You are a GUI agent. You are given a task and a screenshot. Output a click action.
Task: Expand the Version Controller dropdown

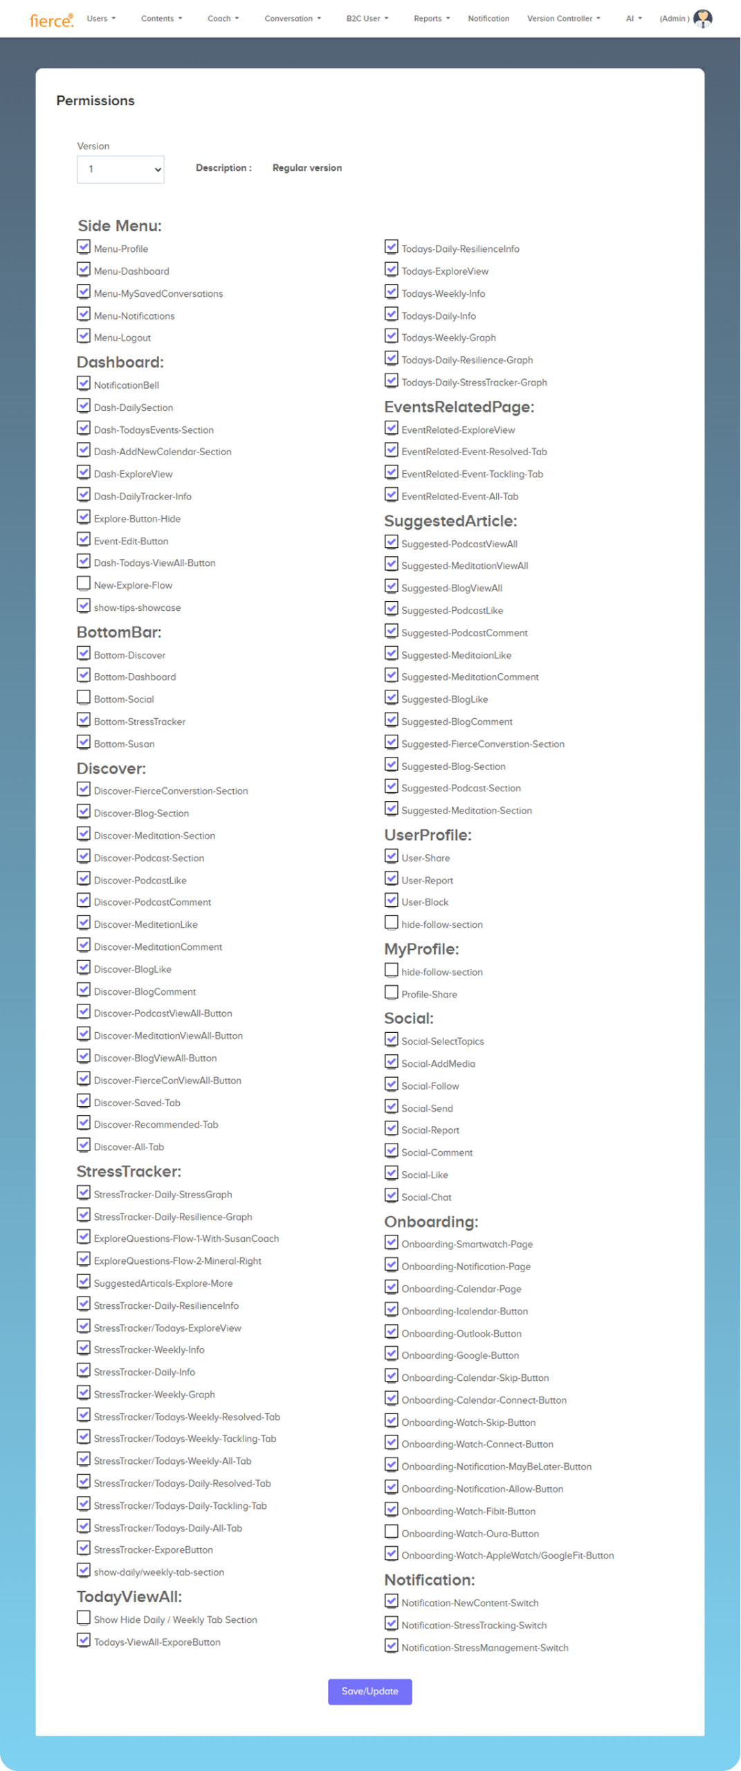point(563,19)
